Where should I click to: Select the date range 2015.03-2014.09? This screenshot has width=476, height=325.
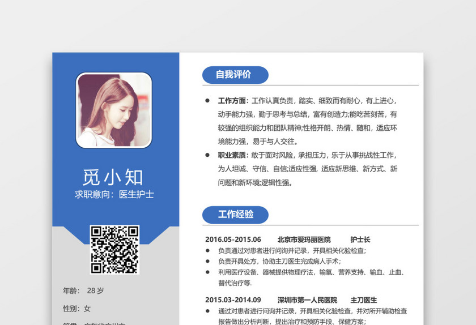(x=233, y=300)
